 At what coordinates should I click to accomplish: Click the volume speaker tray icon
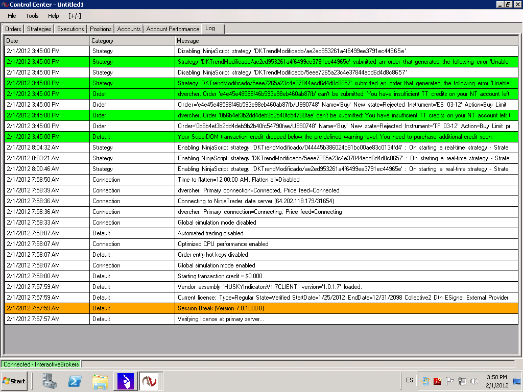(474, 381)
